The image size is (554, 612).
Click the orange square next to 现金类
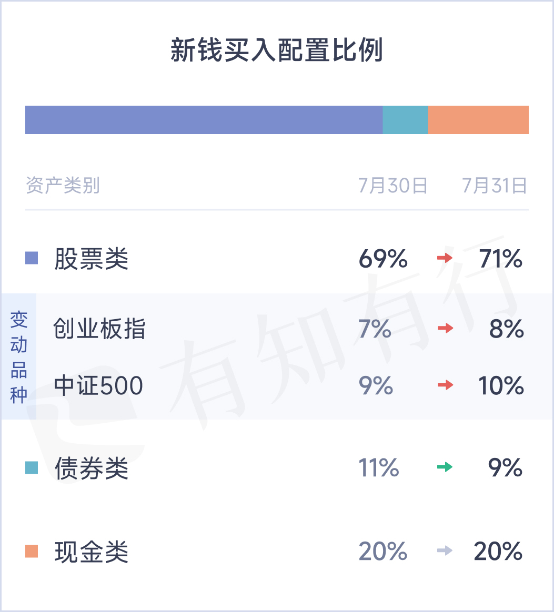tap(32, 552)
